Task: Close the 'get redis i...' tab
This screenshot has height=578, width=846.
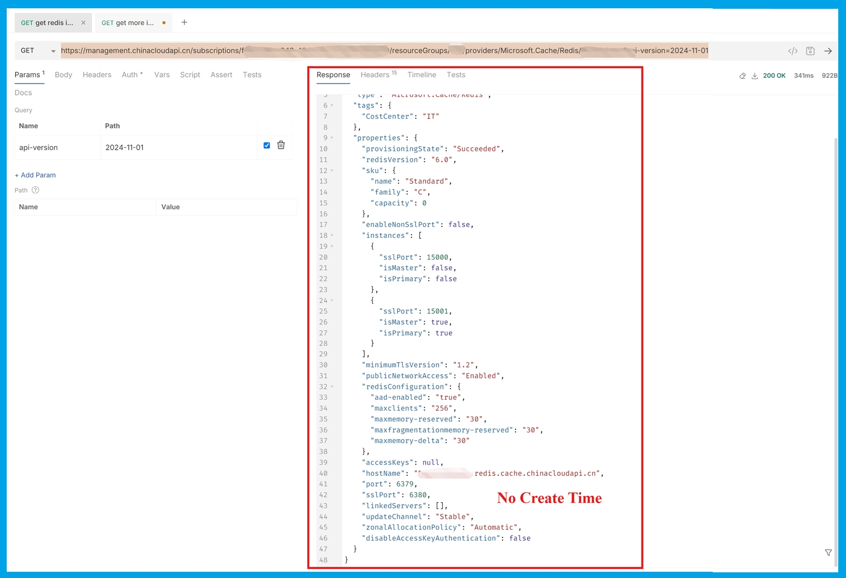Action: pyautogui.click(x=83, y=23)
